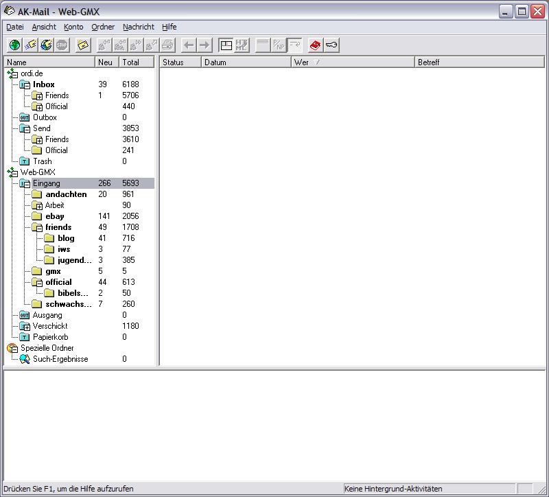Toggle the P/NP proportional font button

click(x=279, y=45)
